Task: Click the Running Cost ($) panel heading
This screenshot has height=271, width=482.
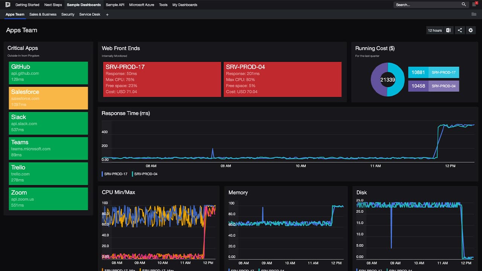Action: click(x=375, y=48)
